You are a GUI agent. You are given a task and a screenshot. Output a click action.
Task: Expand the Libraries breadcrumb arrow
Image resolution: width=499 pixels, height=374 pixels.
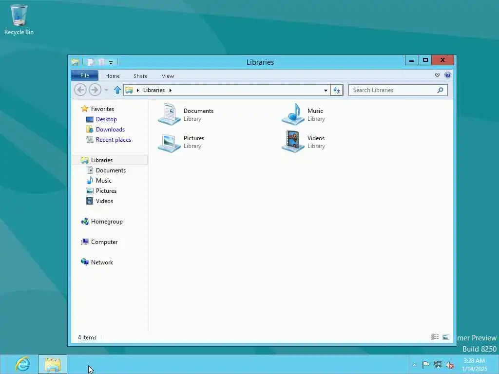coord(170,90)
